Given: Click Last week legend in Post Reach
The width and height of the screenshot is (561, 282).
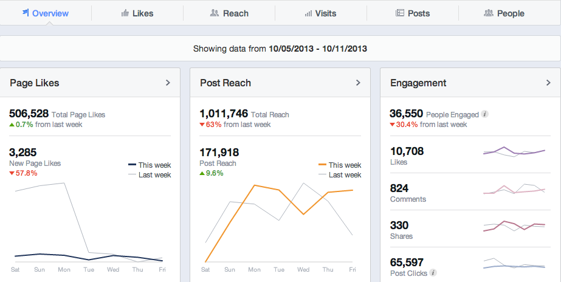Looking at the screenshot, I should tap(340, 175).
